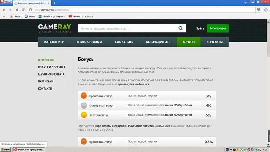The height and width of the screenshot is (152, 270).
Task: Open the ГРАФИК ВЫХОДА menu item
Action: tap(89, 42)
